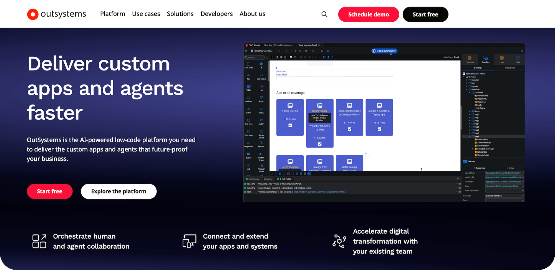Toggle the Weight of Ice, Snow checkbox
This screenshot has width=555, height=270.
pos(320,144)
